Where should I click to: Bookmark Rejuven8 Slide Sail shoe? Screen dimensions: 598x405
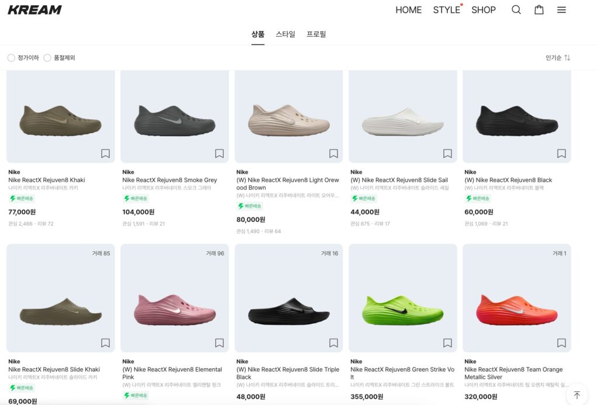point(447,154)
